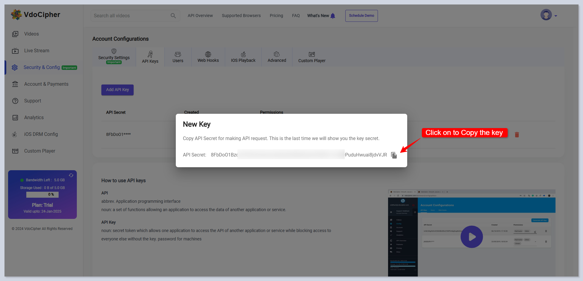Switch to the Users tab
Image resolution: width=583 pixels, height=281 pixels.
point(178,57)
